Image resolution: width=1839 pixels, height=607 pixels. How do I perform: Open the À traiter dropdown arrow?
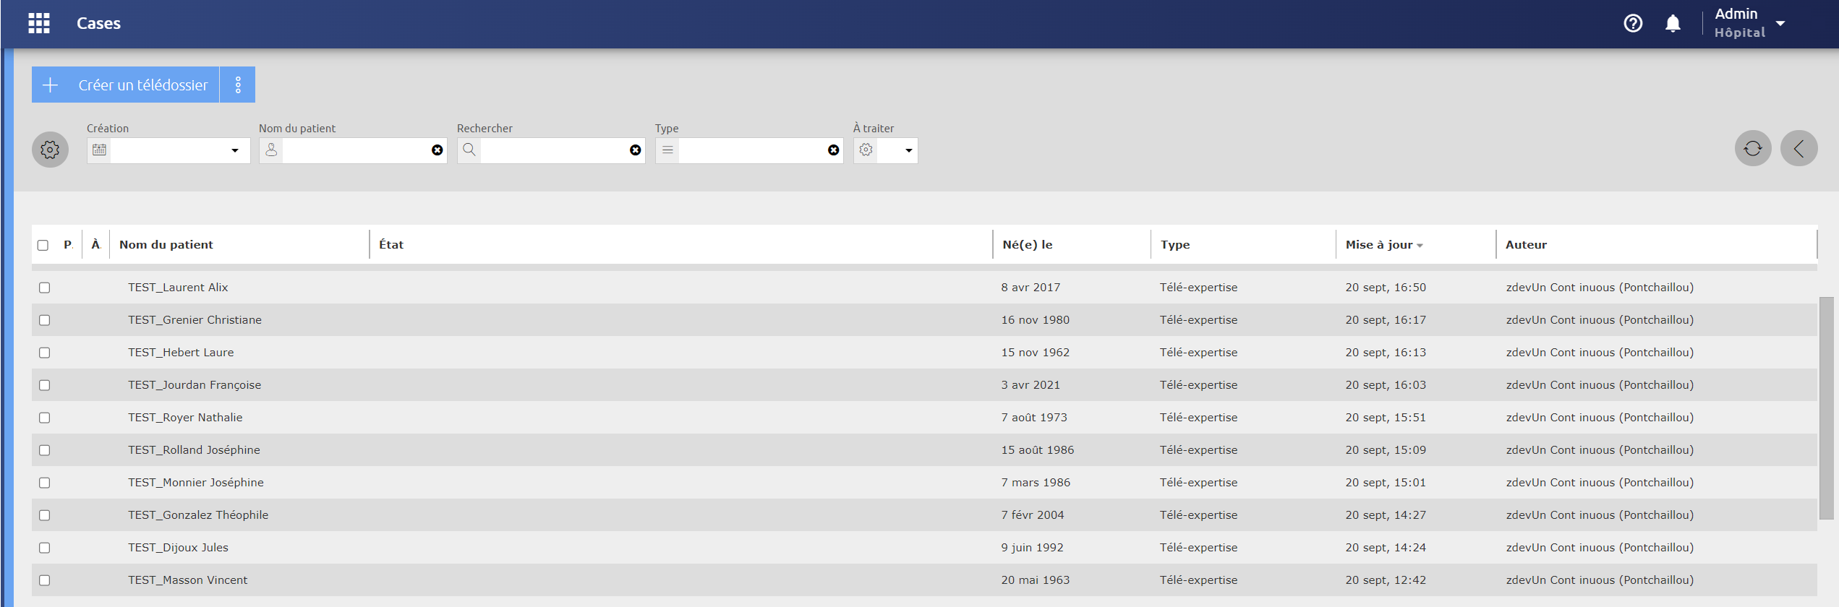[909, 150]
